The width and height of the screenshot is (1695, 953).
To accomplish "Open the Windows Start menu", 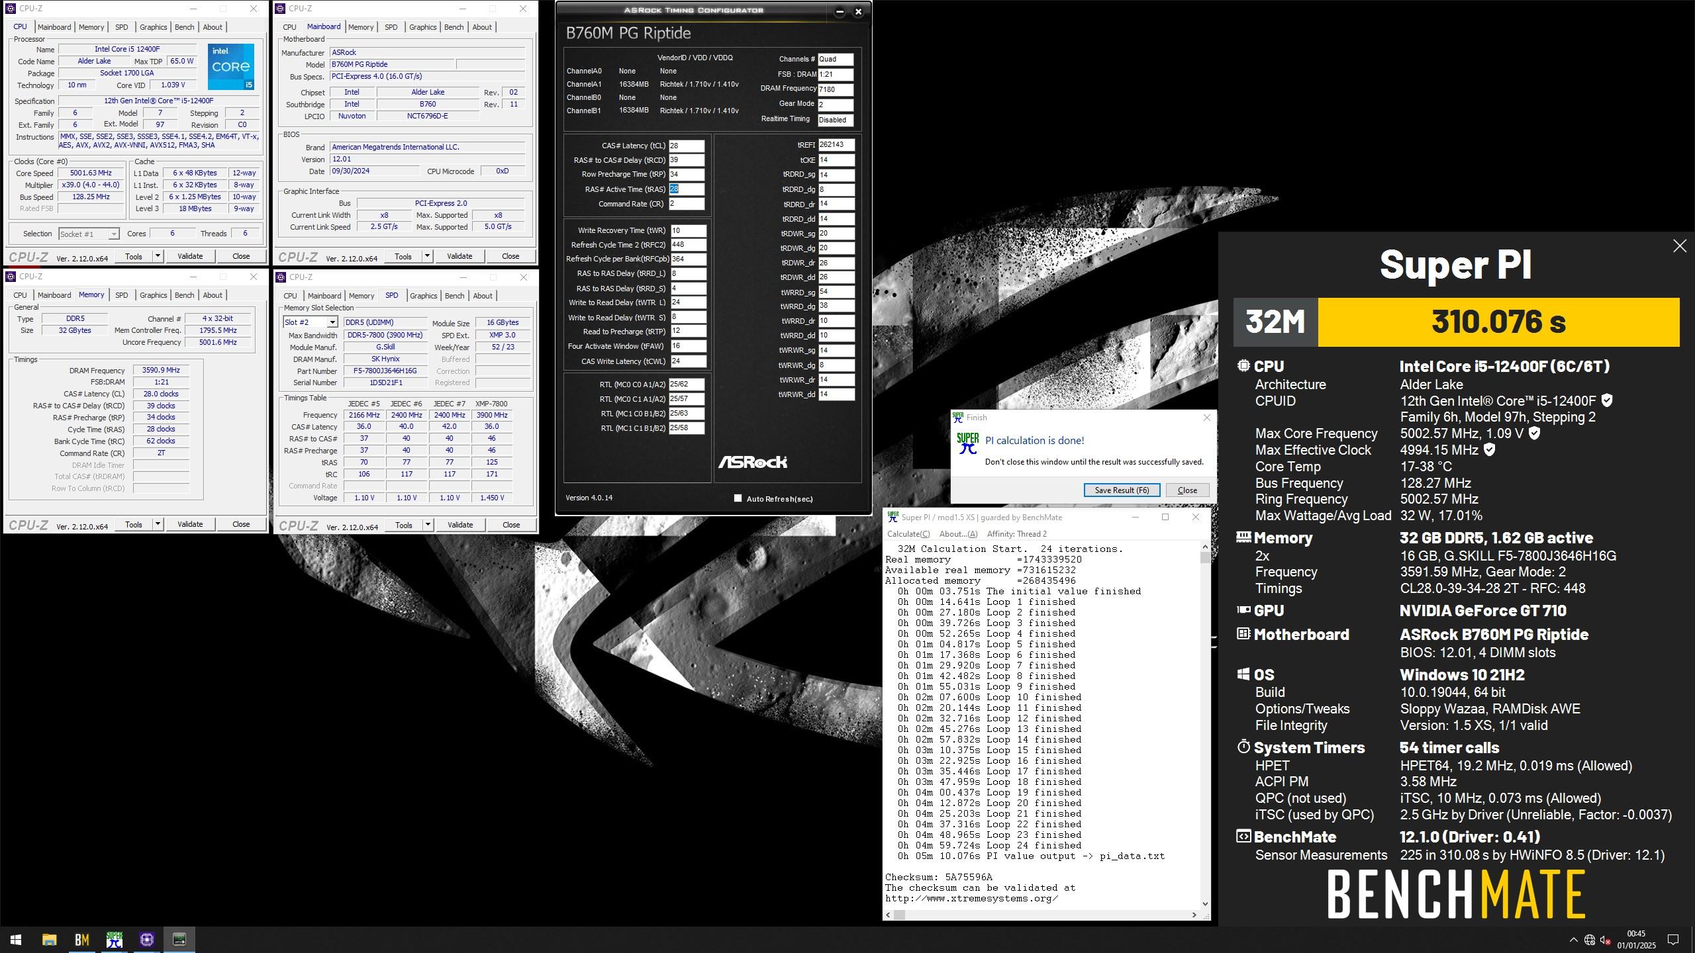I will click(x=16, y=939).
